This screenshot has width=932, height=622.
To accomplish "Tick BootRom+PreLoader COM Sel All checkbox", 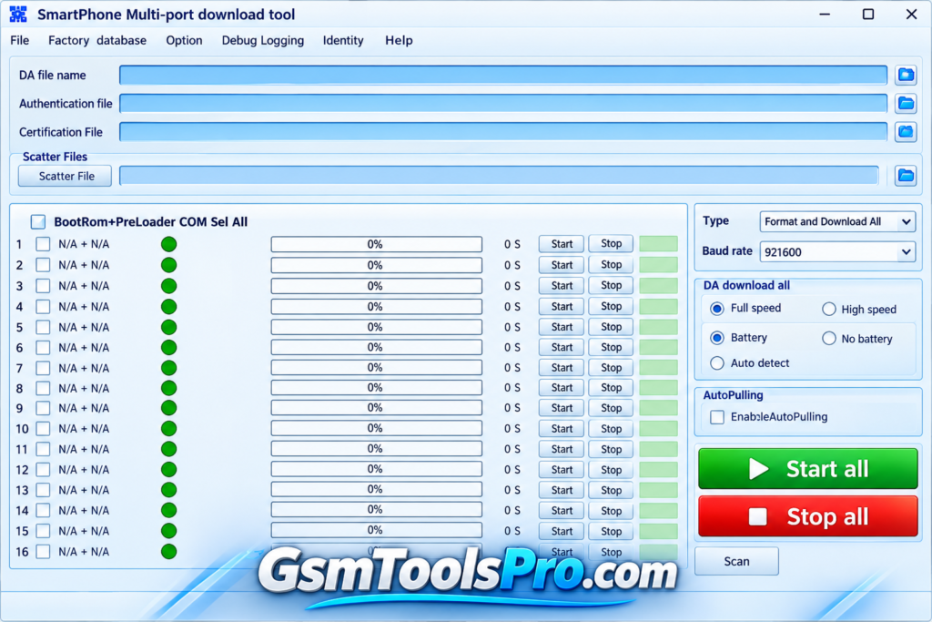I will 38,222.
